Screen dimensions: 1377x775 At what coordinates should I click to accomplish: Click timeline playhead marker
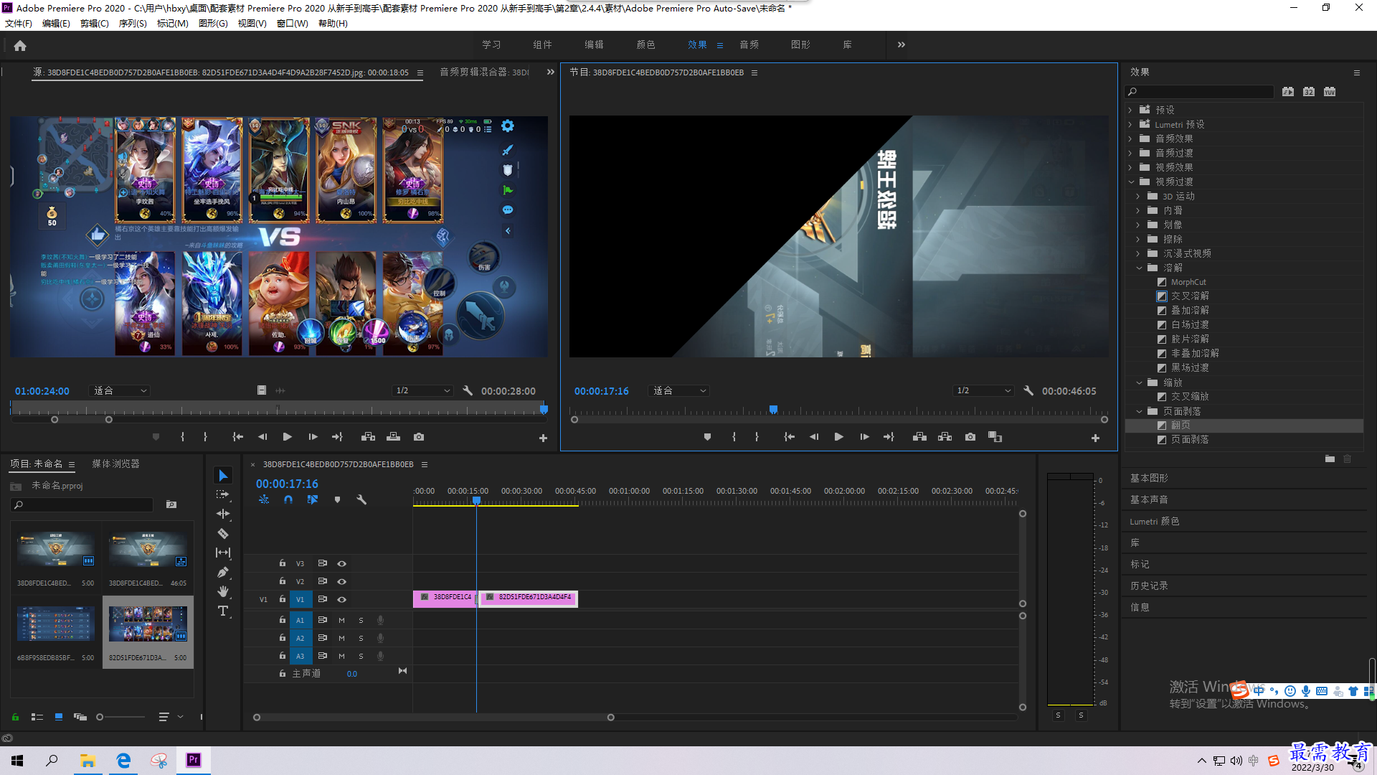[x=476, y=501]
